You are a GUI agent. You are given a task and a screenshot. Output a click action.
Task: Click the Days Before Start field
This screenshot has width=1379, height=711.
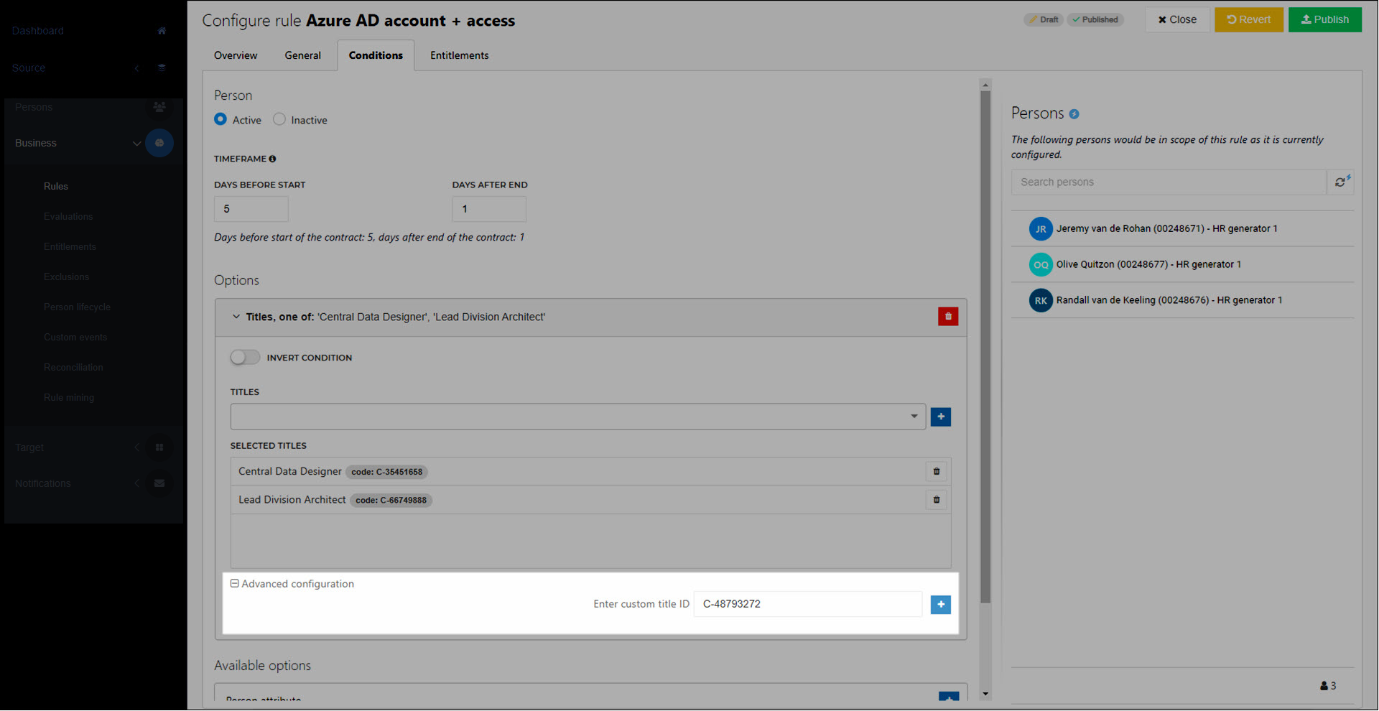click(x=251, y=209)
